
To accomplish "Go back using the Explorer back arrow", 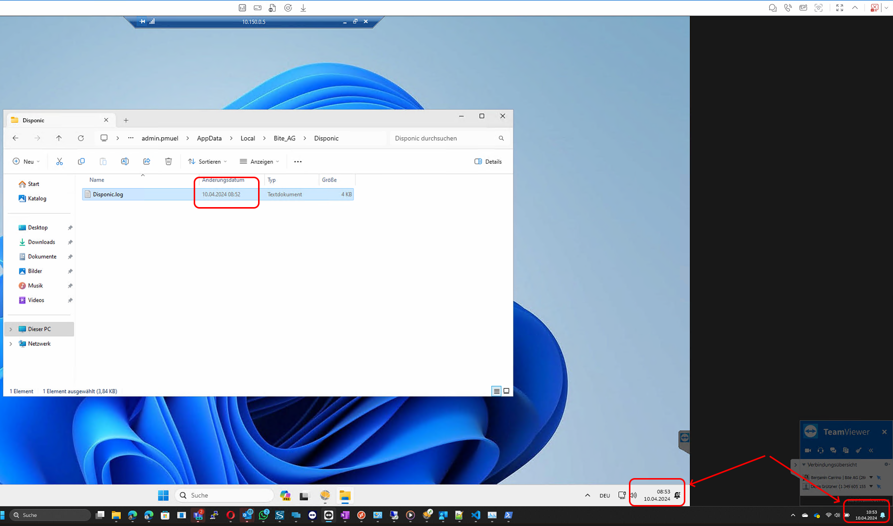I will (15, 138).
